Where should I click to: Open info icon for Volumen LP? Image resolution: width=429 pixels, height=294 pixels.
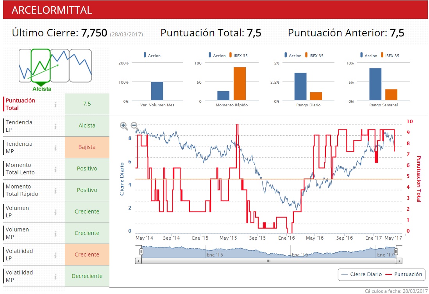[55, 212]
